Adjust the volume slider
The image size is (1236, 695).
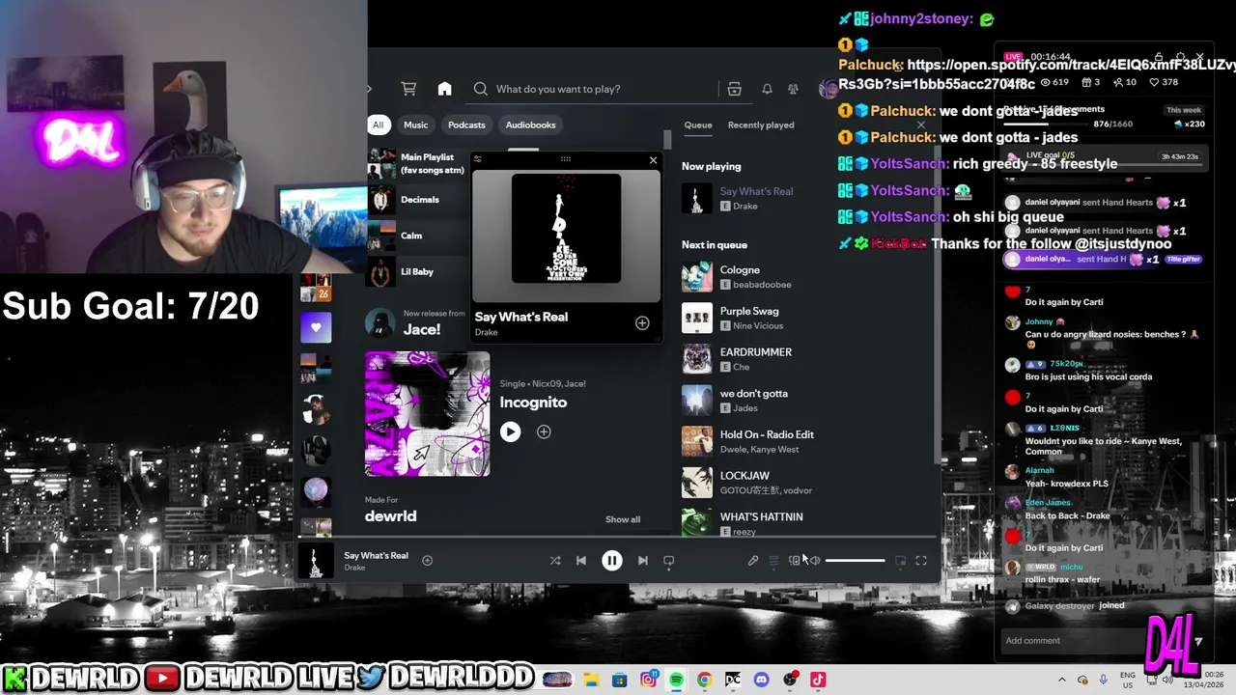pos(855,561)
